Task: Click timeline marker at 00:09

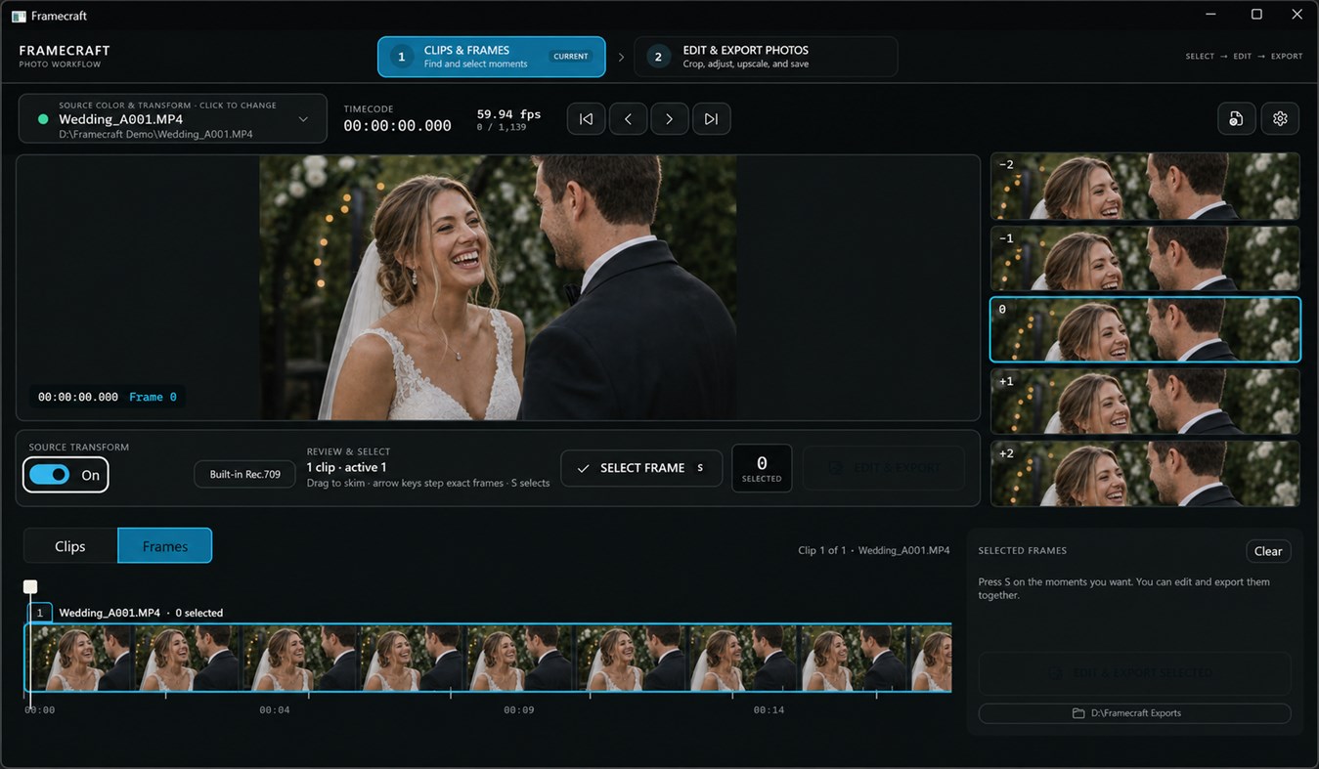Action: coord(519,710)
